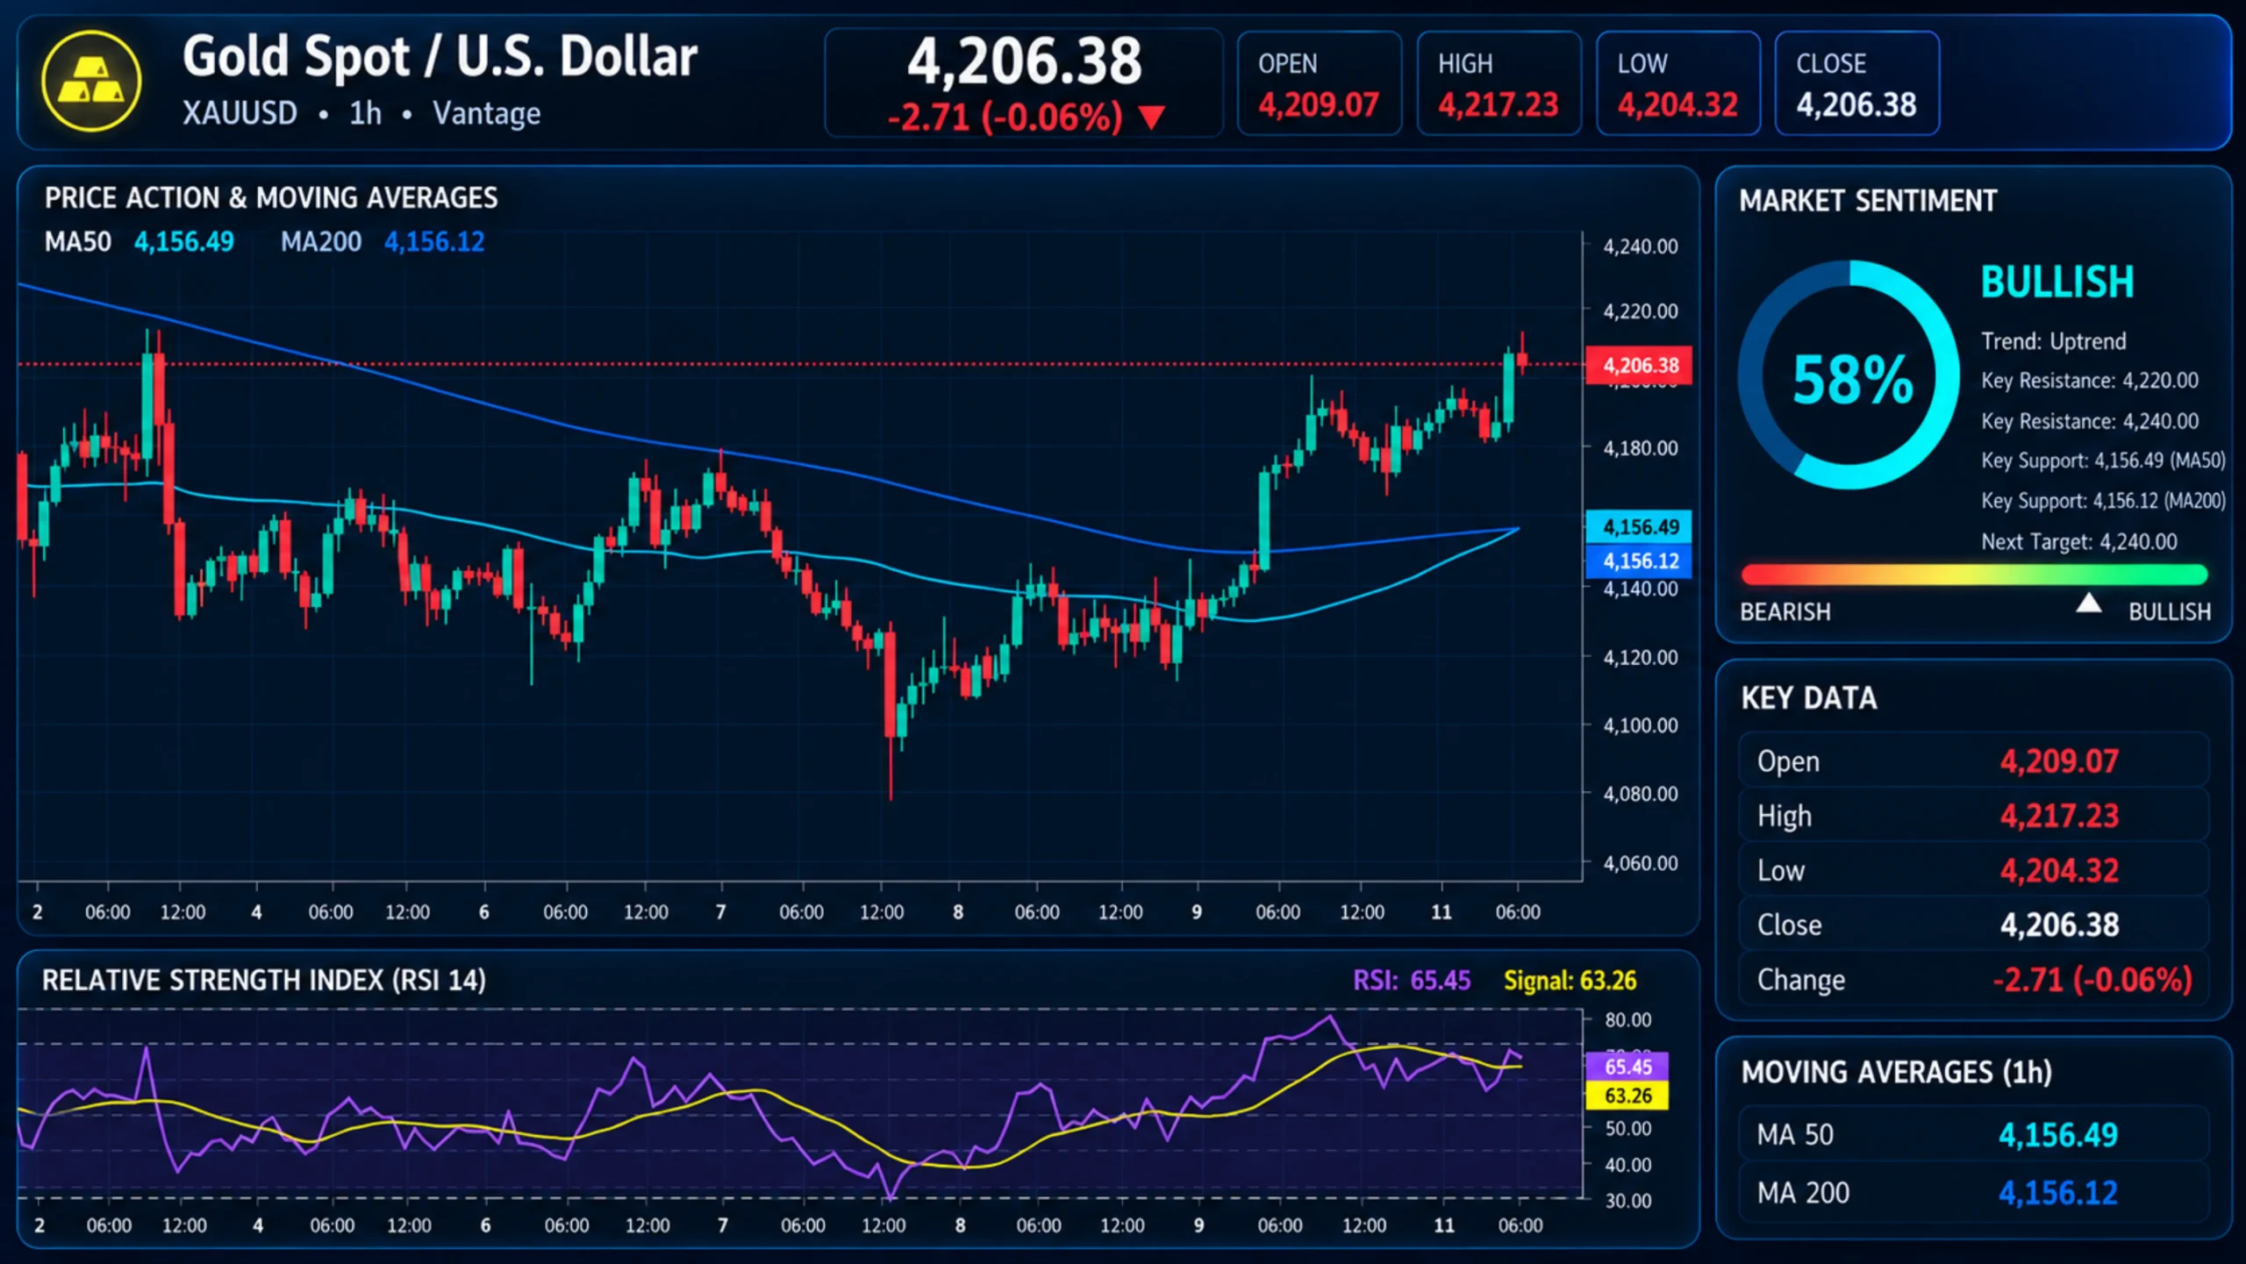Click the Vantage broker label

(486, 114)
